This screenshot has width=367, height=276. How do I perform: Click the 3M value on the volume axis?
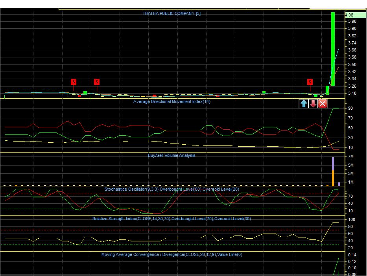pyautogui.click(x=350, y=173)
